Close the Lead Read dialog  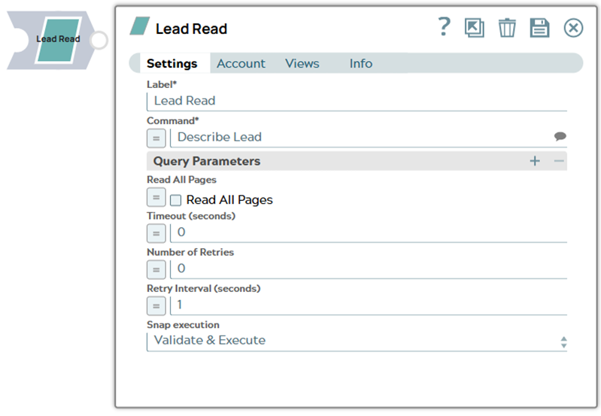pyautogui.click(x=573, y=28)
